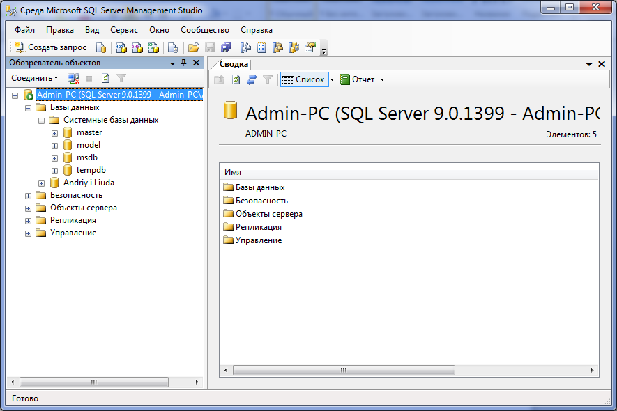
Task: Open the Правка menu
Action: pos(60,30)
